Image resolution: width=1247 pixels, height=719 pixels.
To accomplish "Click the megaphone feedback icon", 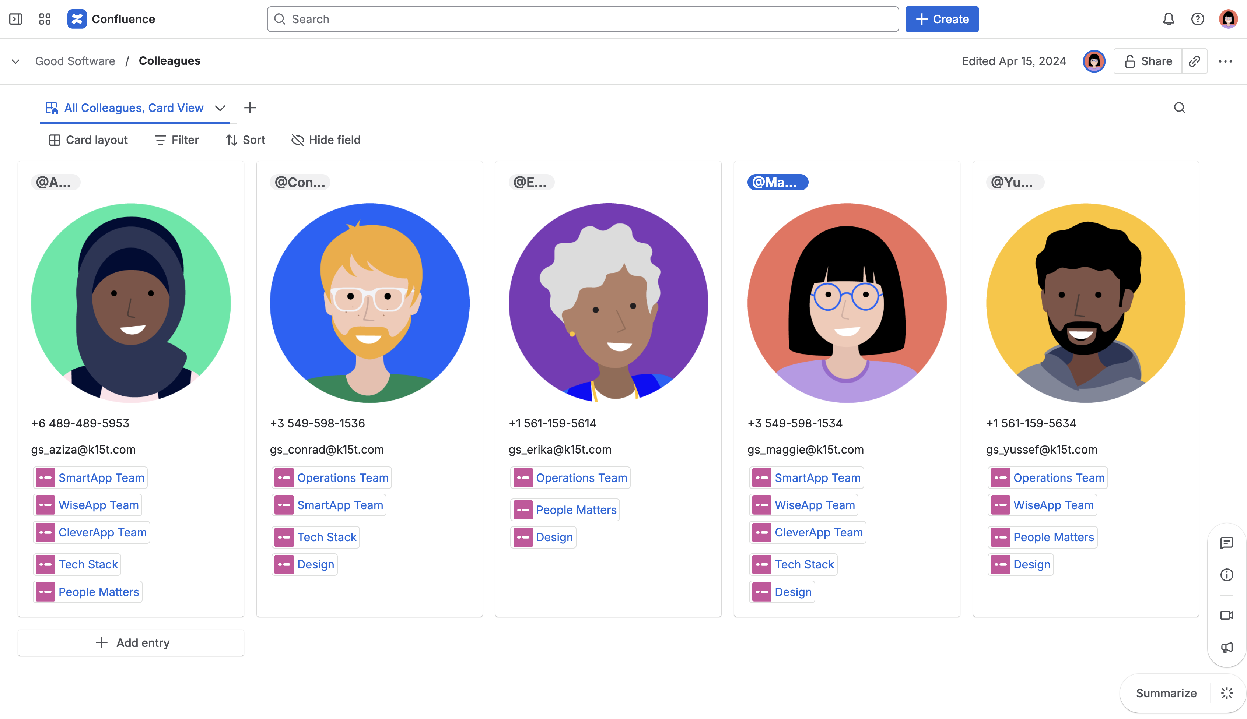I will pyautogui.click(x=1227, y=648).
